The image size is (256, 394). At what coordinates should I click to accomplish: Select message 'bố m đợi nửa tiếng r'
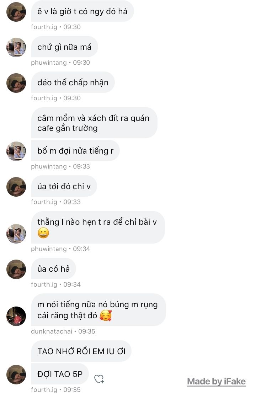click(75, 151)
